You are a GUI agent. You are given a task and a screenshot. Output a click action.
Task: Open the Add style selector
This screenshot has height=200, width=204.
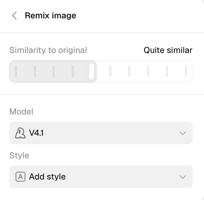[101, 177]
